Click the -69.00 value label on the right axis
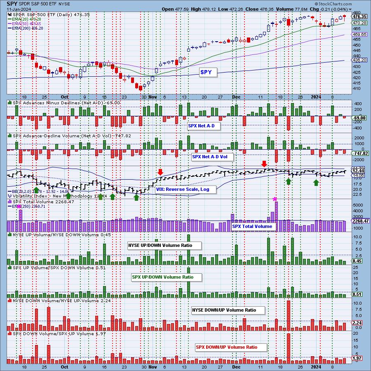 point(359,118)
